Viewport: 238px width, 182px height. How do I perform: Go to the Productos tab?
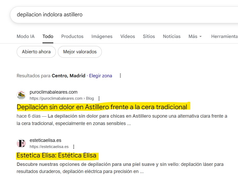(x=72, y=36)
